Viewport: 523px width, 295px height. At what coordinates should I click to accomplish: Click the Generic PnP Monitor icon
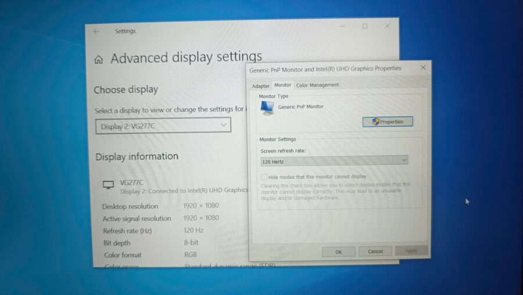(267, 107)
